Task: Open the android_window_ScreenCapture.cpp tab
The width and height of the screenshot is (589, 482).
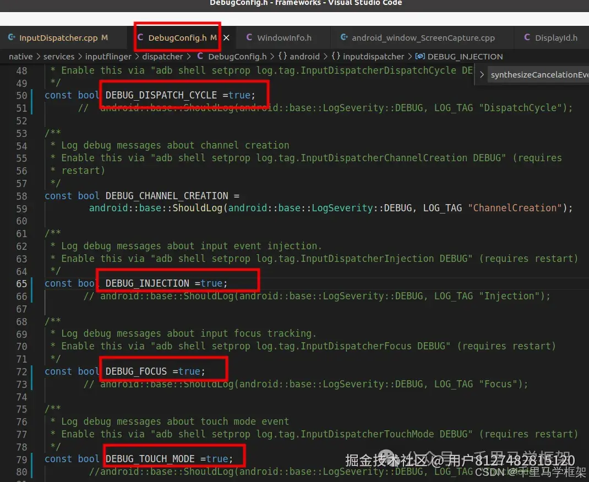Action: tap(422, 37)
